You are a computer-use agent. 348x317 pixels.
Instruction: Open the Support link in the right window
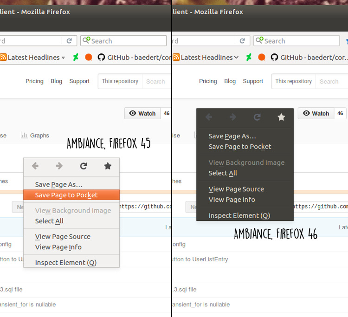[253, 81]
